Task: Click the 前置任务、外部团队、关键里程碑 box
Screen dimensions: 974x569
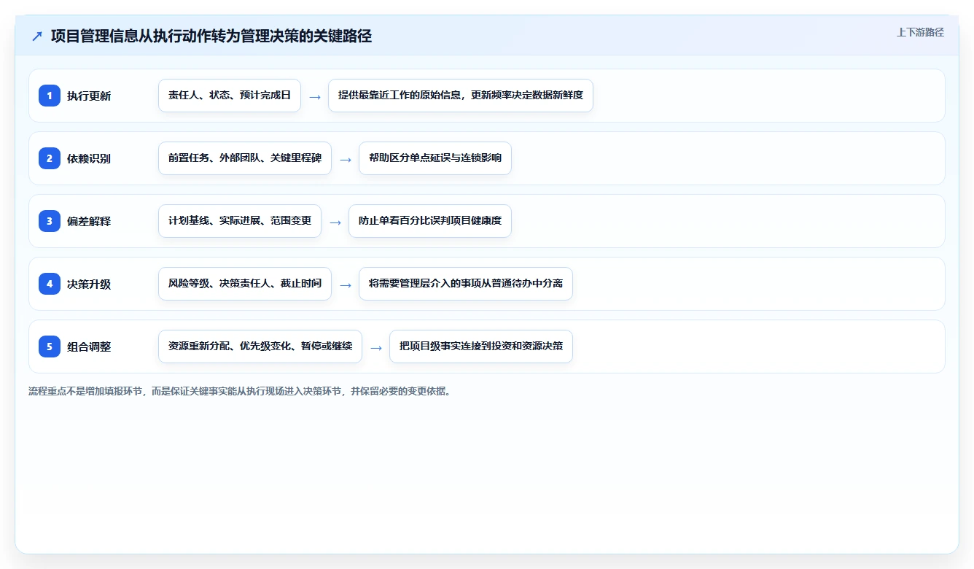Action: (x=245, y=158)
